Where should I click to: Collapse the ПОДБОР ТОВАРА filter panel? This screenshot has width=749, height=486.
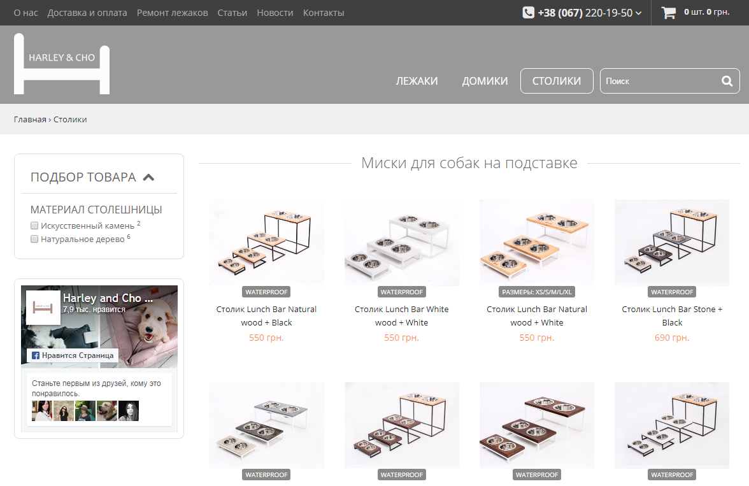148,177
